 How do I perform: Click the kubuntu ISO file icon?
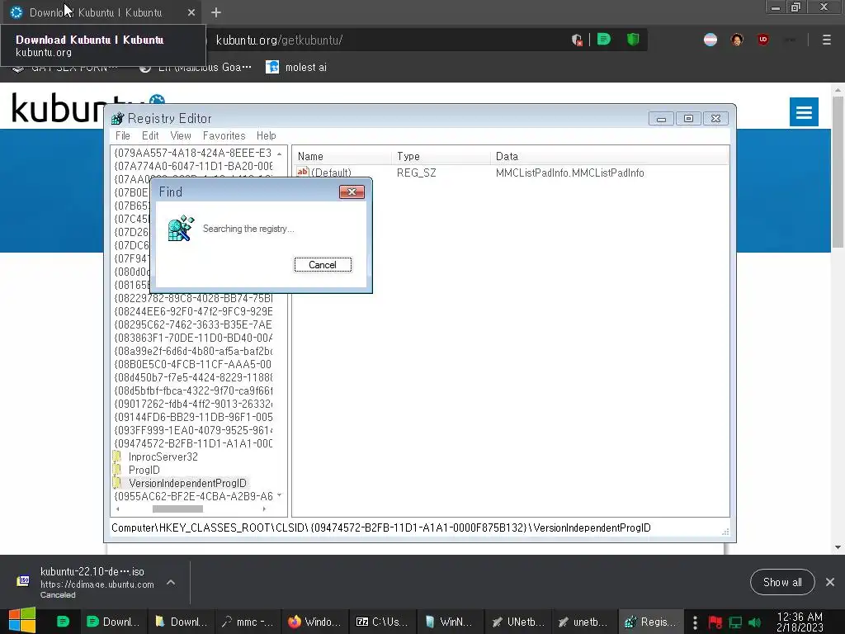click(23, 580)
